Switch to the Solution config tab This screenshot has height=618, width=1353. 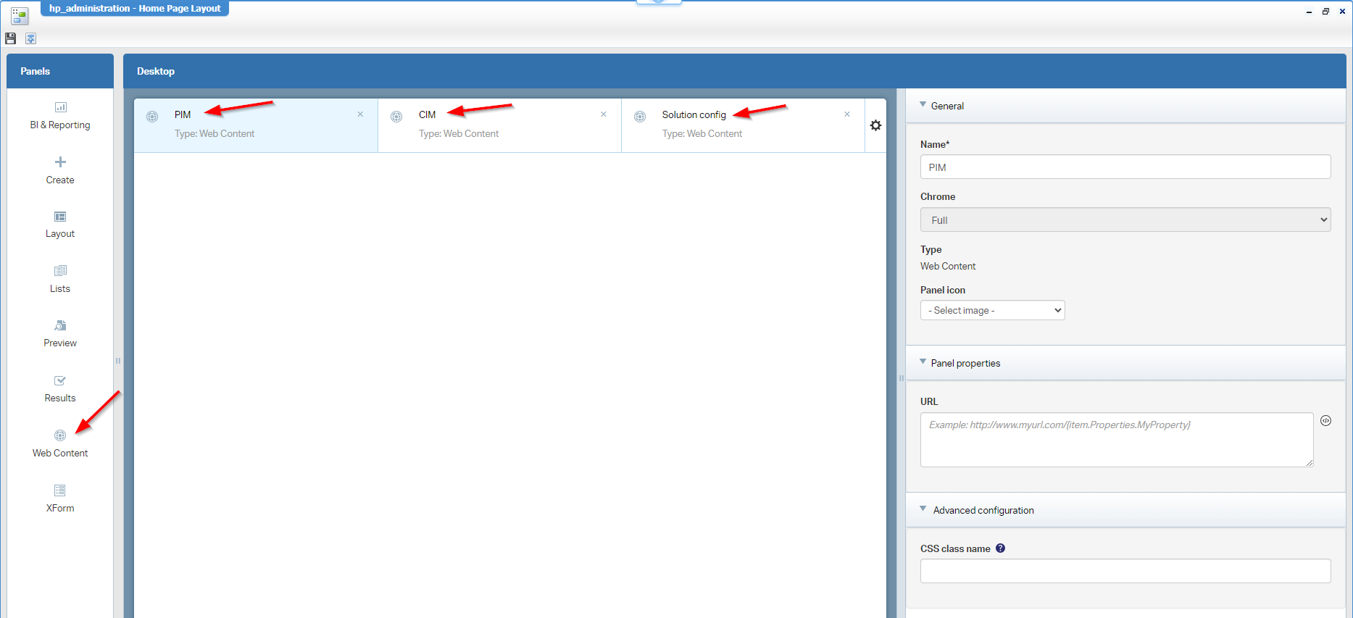coord(693,114)
